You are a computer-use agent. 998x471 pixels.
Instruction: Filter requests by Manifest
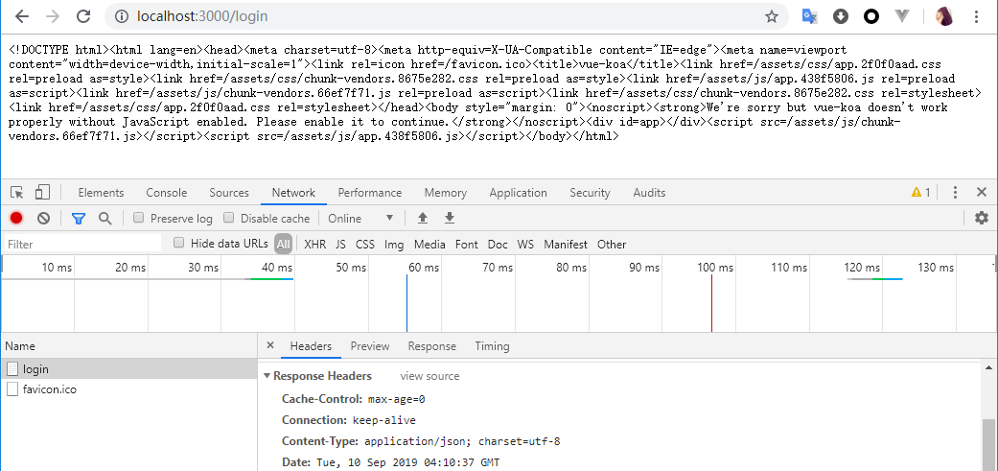pyautogui.click(x=566, y=245)
